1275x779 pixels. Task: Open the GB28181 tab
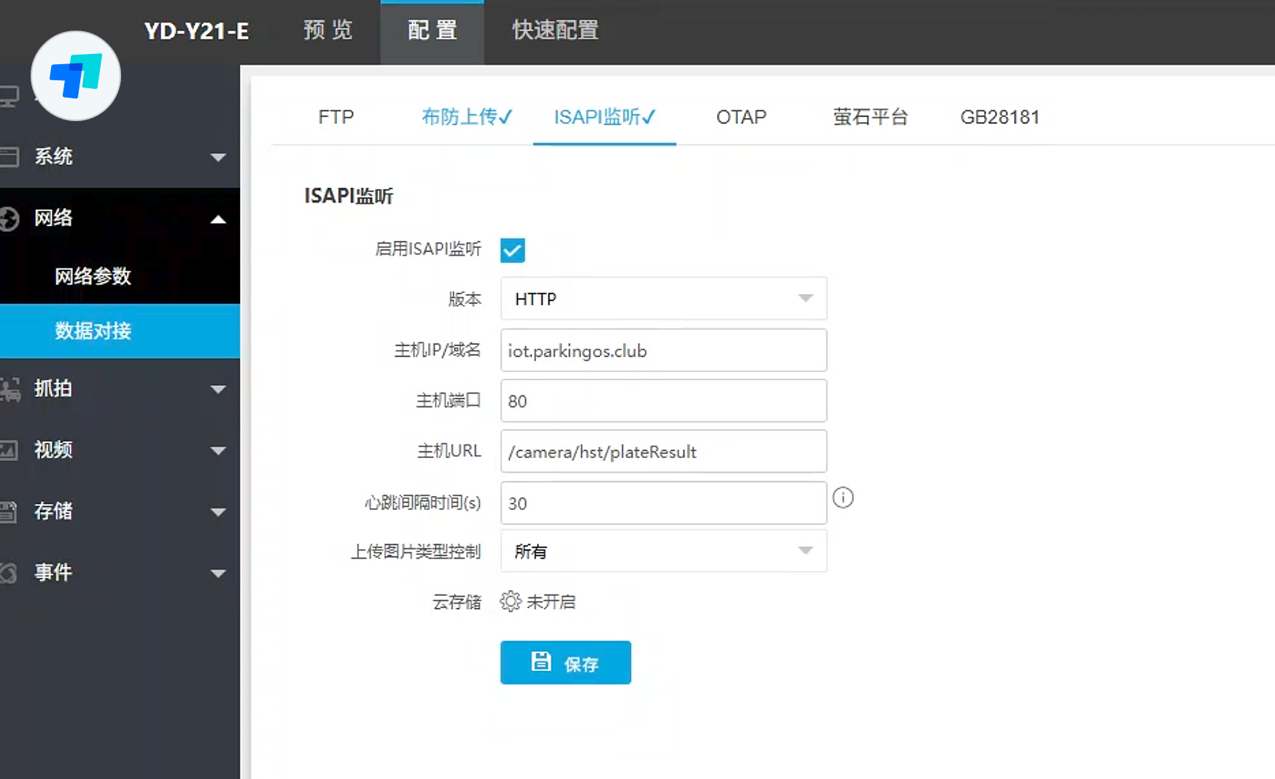coord(999,117)
